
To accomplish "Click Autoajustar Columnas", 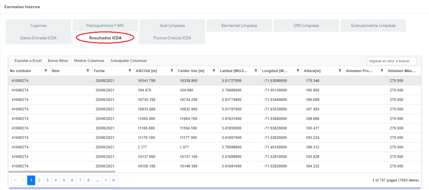I will tap(128, 61).
